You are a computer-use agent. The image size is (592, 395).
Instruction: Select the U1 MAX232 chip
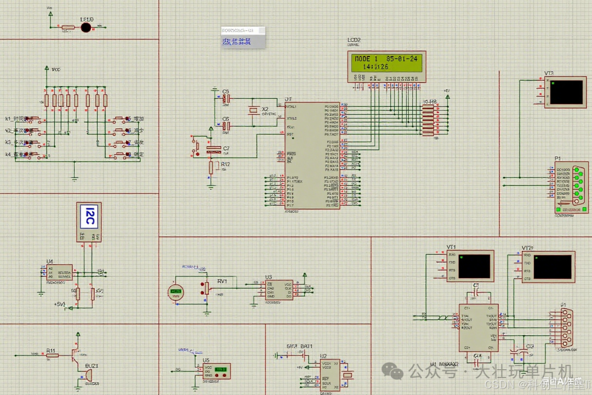[x=479, y=328]
